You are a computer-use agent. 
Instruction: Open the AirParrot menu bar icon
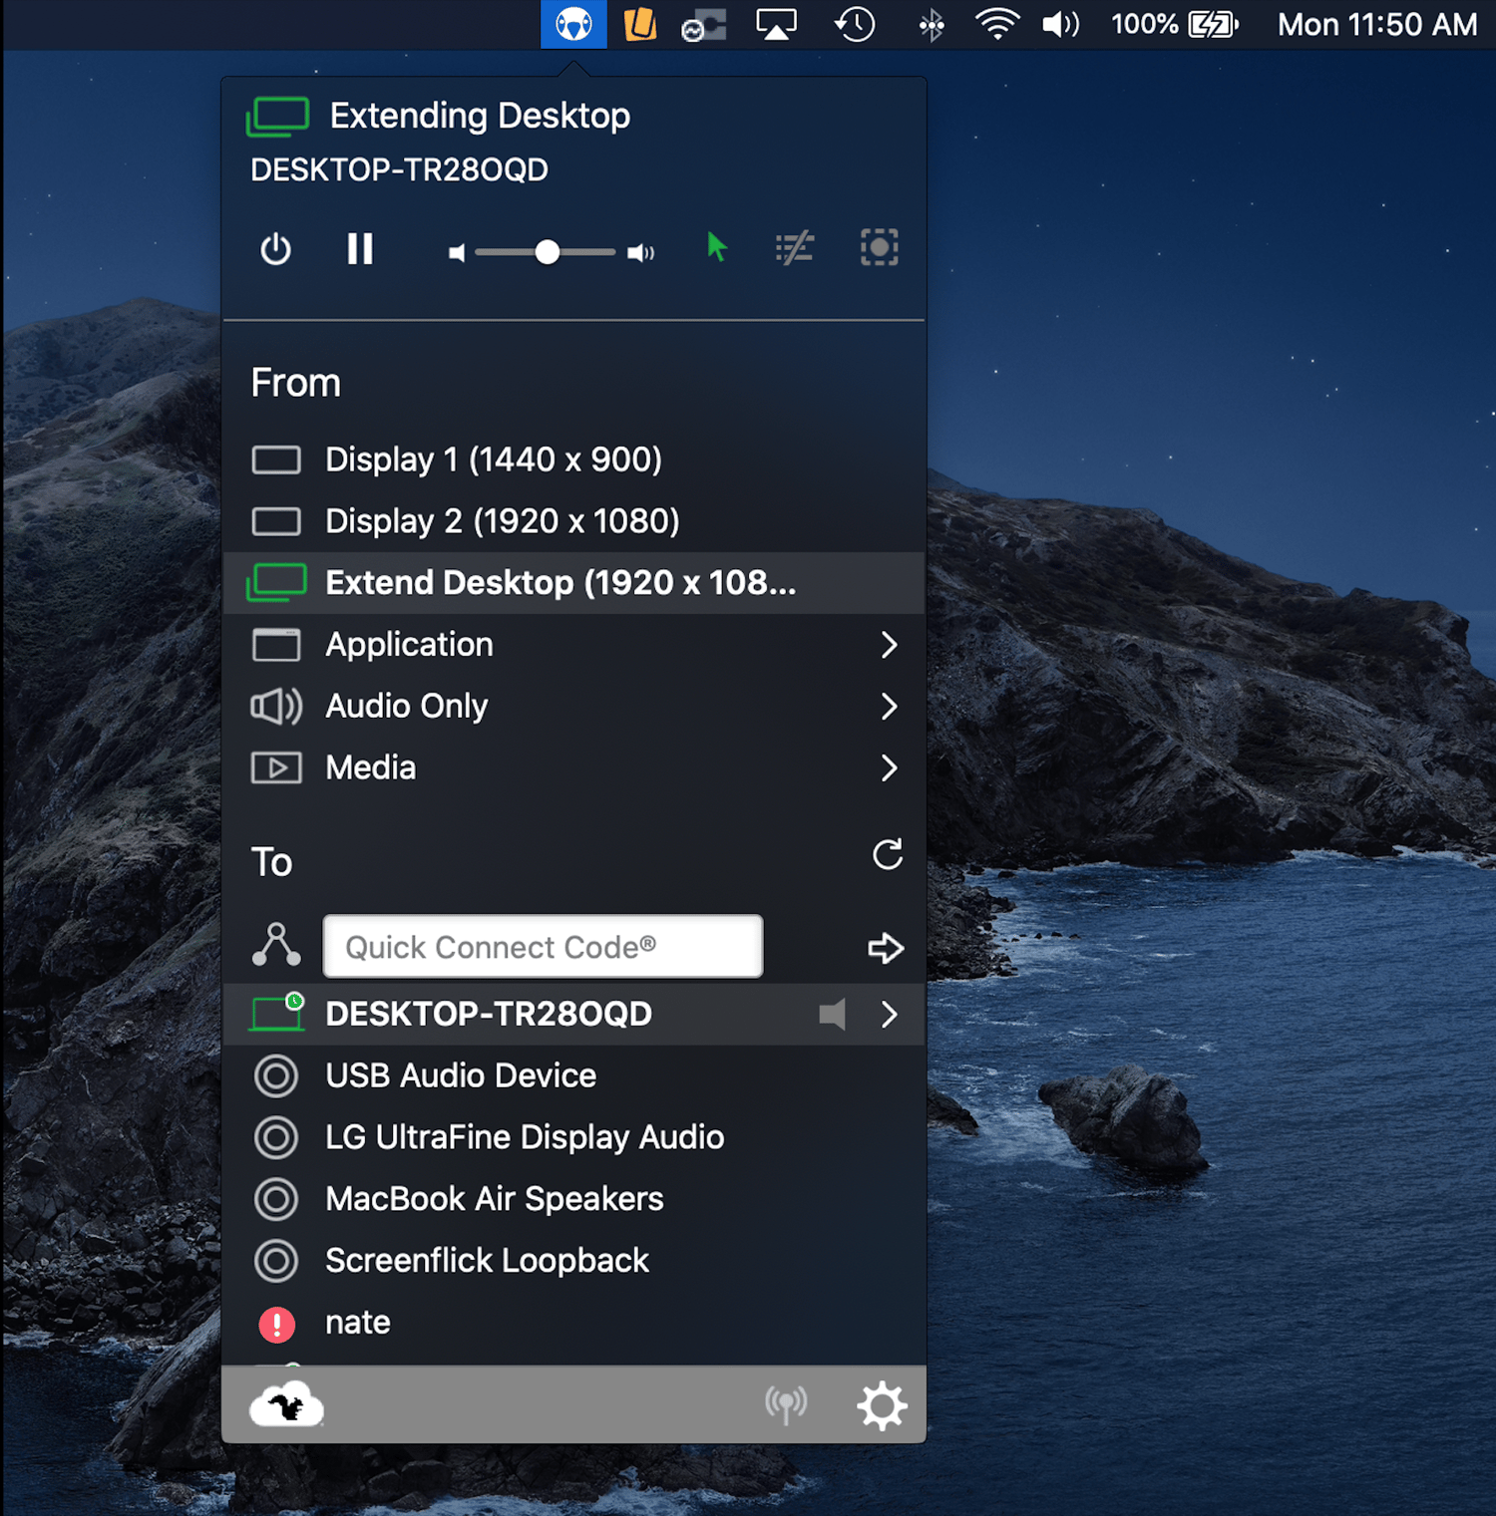click(x=573, y=25)
